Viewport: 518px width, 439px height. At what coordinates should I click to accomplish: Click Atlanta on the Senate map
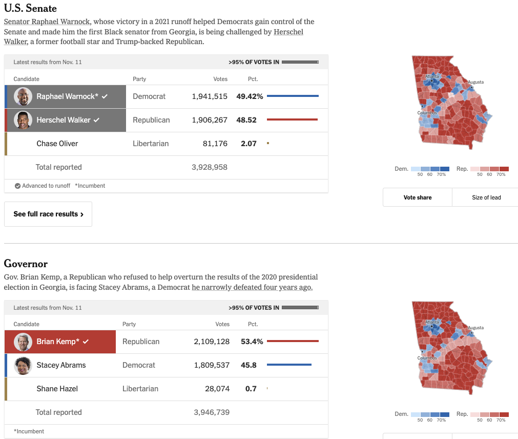click(432, 80)
